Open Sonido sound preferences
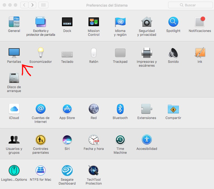The width and height of the screenshot is (214, 189). tap(173, 53)
